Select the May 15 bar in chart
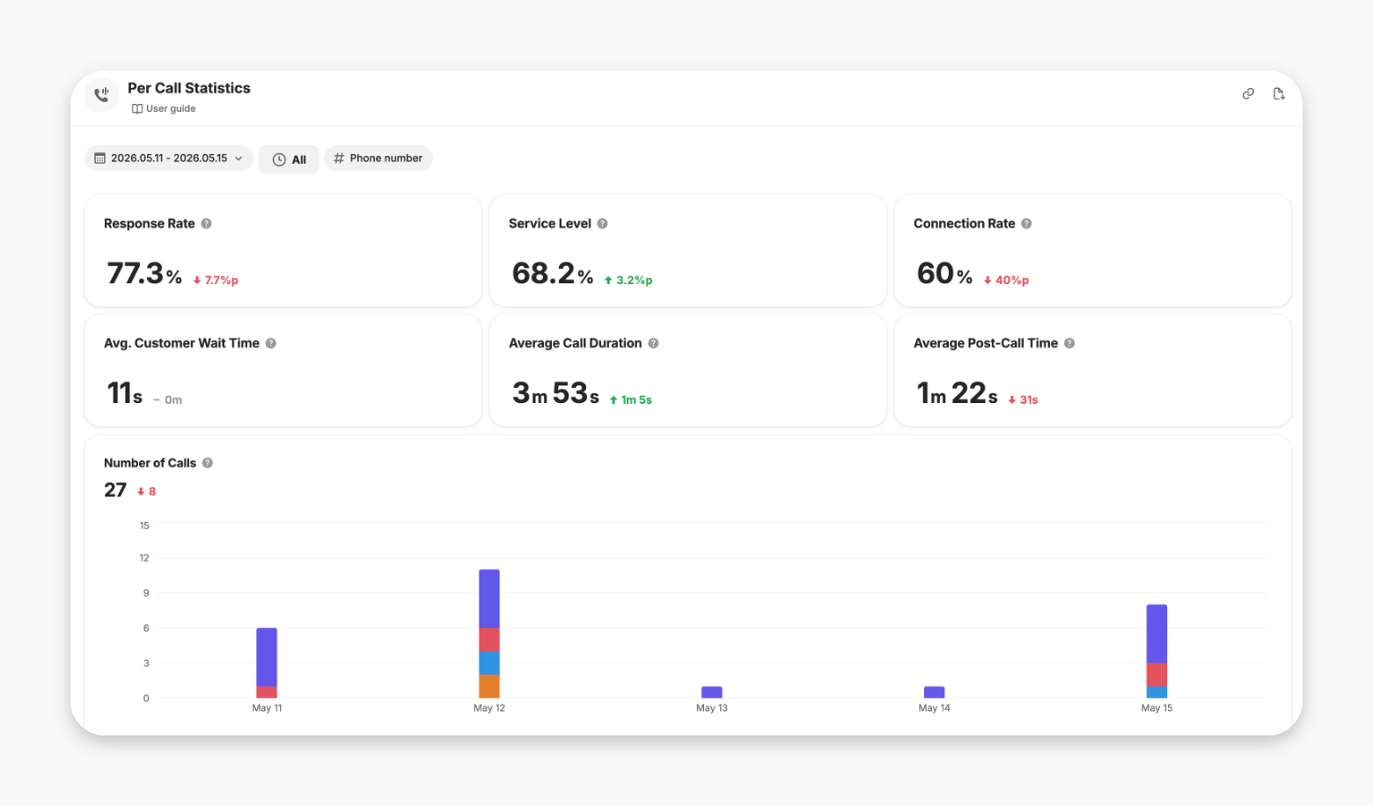This screenshot has height=806, width=1373. [x=1156, y=651]
